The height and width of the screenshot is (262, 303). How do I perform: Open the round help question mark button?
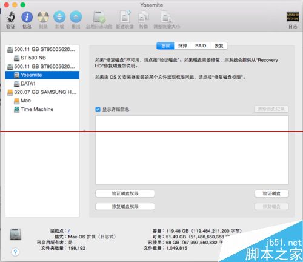[15, 252]
